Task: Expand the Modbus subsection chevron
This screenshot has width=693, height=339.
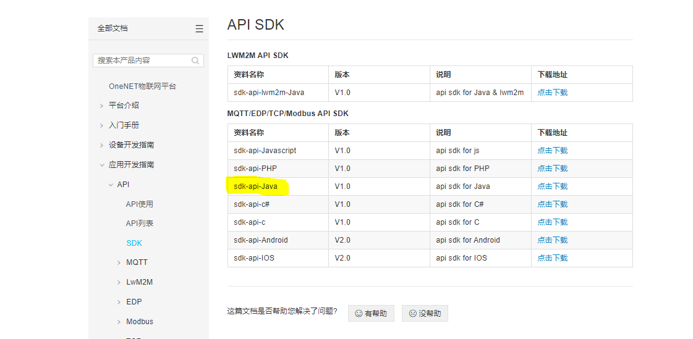Action: 119,322
